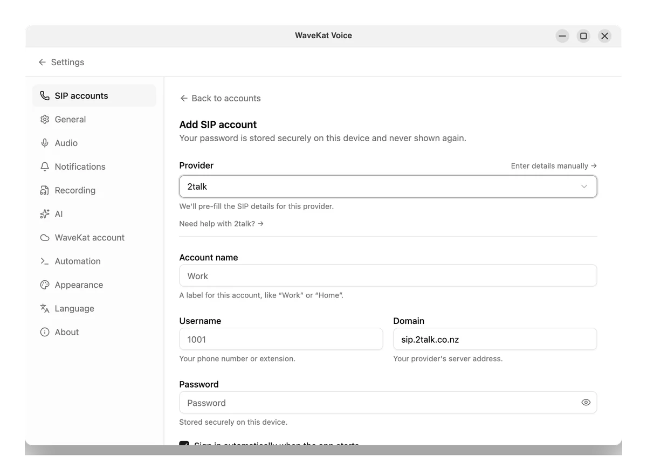Click the About info icon
The height and width of the screenshot is (470, 647).
click(x=45, y=333)
